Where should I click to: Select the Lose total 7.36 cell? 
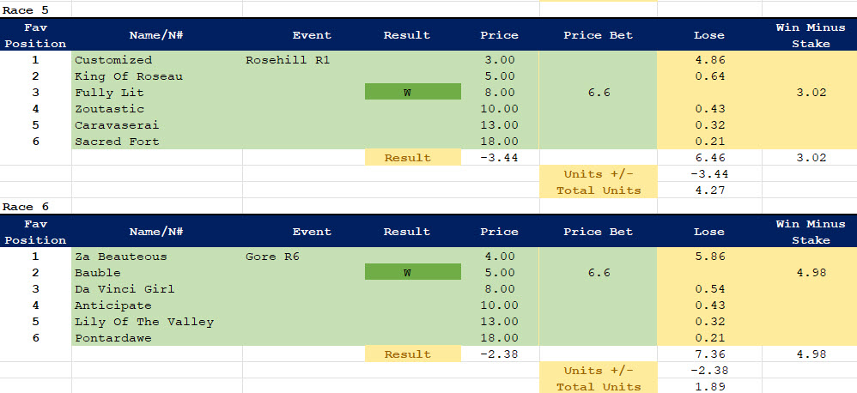point(708,354)
